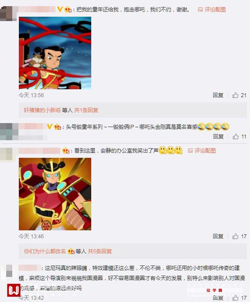Click the blurred avatar of the first commenter
The image size is (250, 302).
(x=8, y=13)
